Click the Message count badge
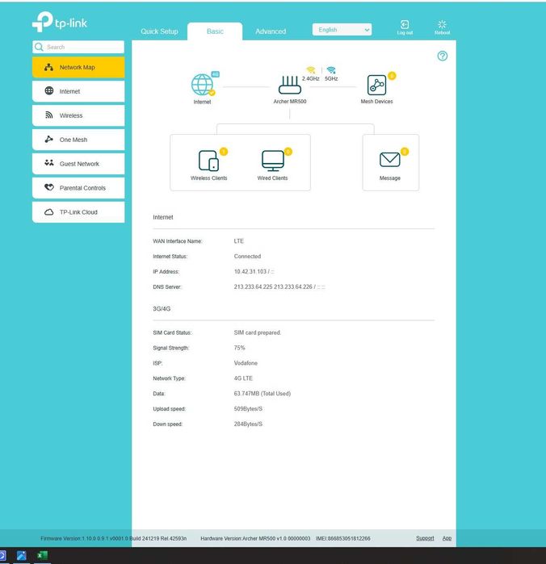Image resolution: width=546 pixels, height=564 pixels. (x=405, y=152)
